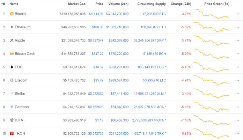Open the Ethereum price link $488.85

point(97,27)
